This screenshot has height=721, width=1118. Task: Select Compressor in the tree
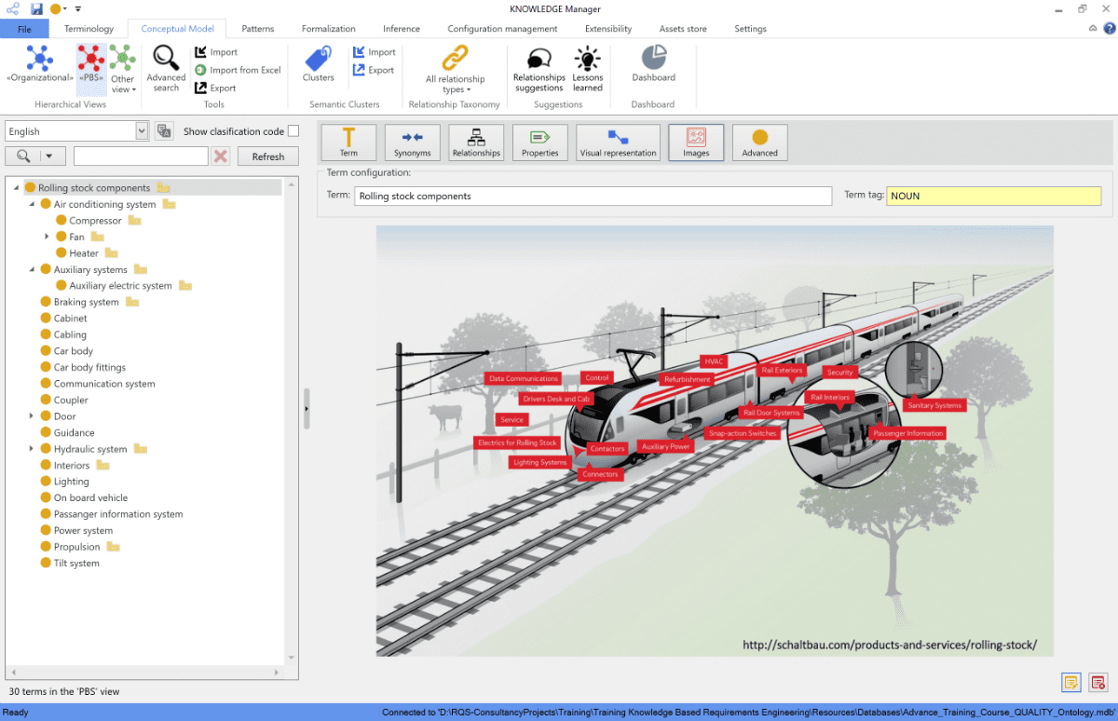coord(95,221)
